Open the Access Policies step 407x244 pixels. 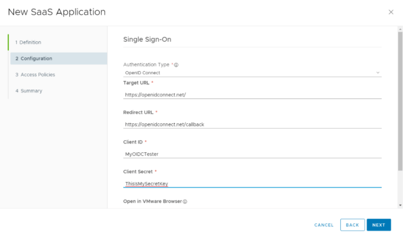coord(35,75)
